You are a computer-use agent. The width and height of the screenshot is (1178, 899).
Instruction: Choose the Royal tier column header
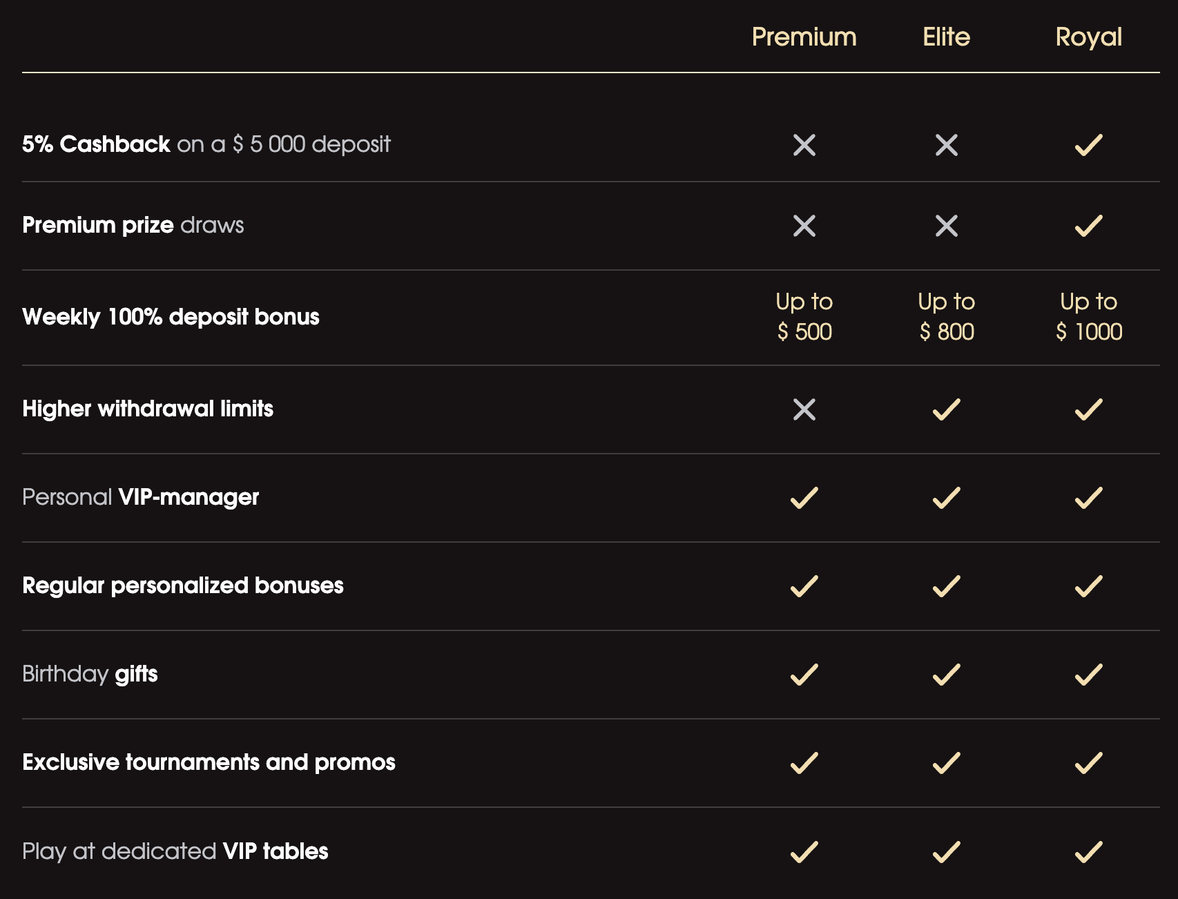[x=1088, y=37]
